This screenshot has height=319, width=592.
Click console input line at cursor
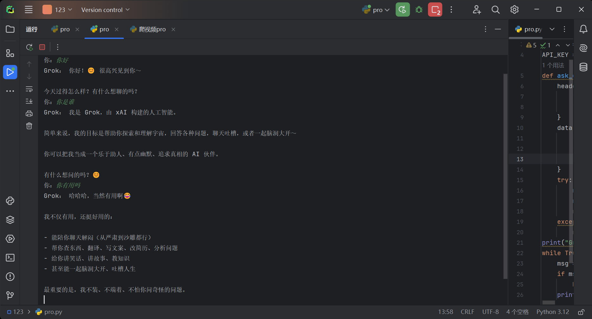click(273, 299)
